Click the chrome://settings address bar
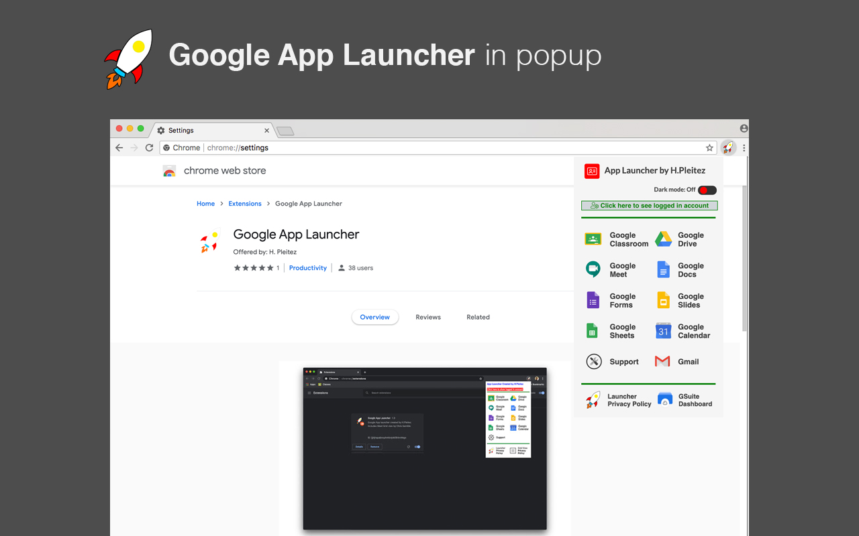859x536 pixels. pyautogui.click(x=438, y=147)
